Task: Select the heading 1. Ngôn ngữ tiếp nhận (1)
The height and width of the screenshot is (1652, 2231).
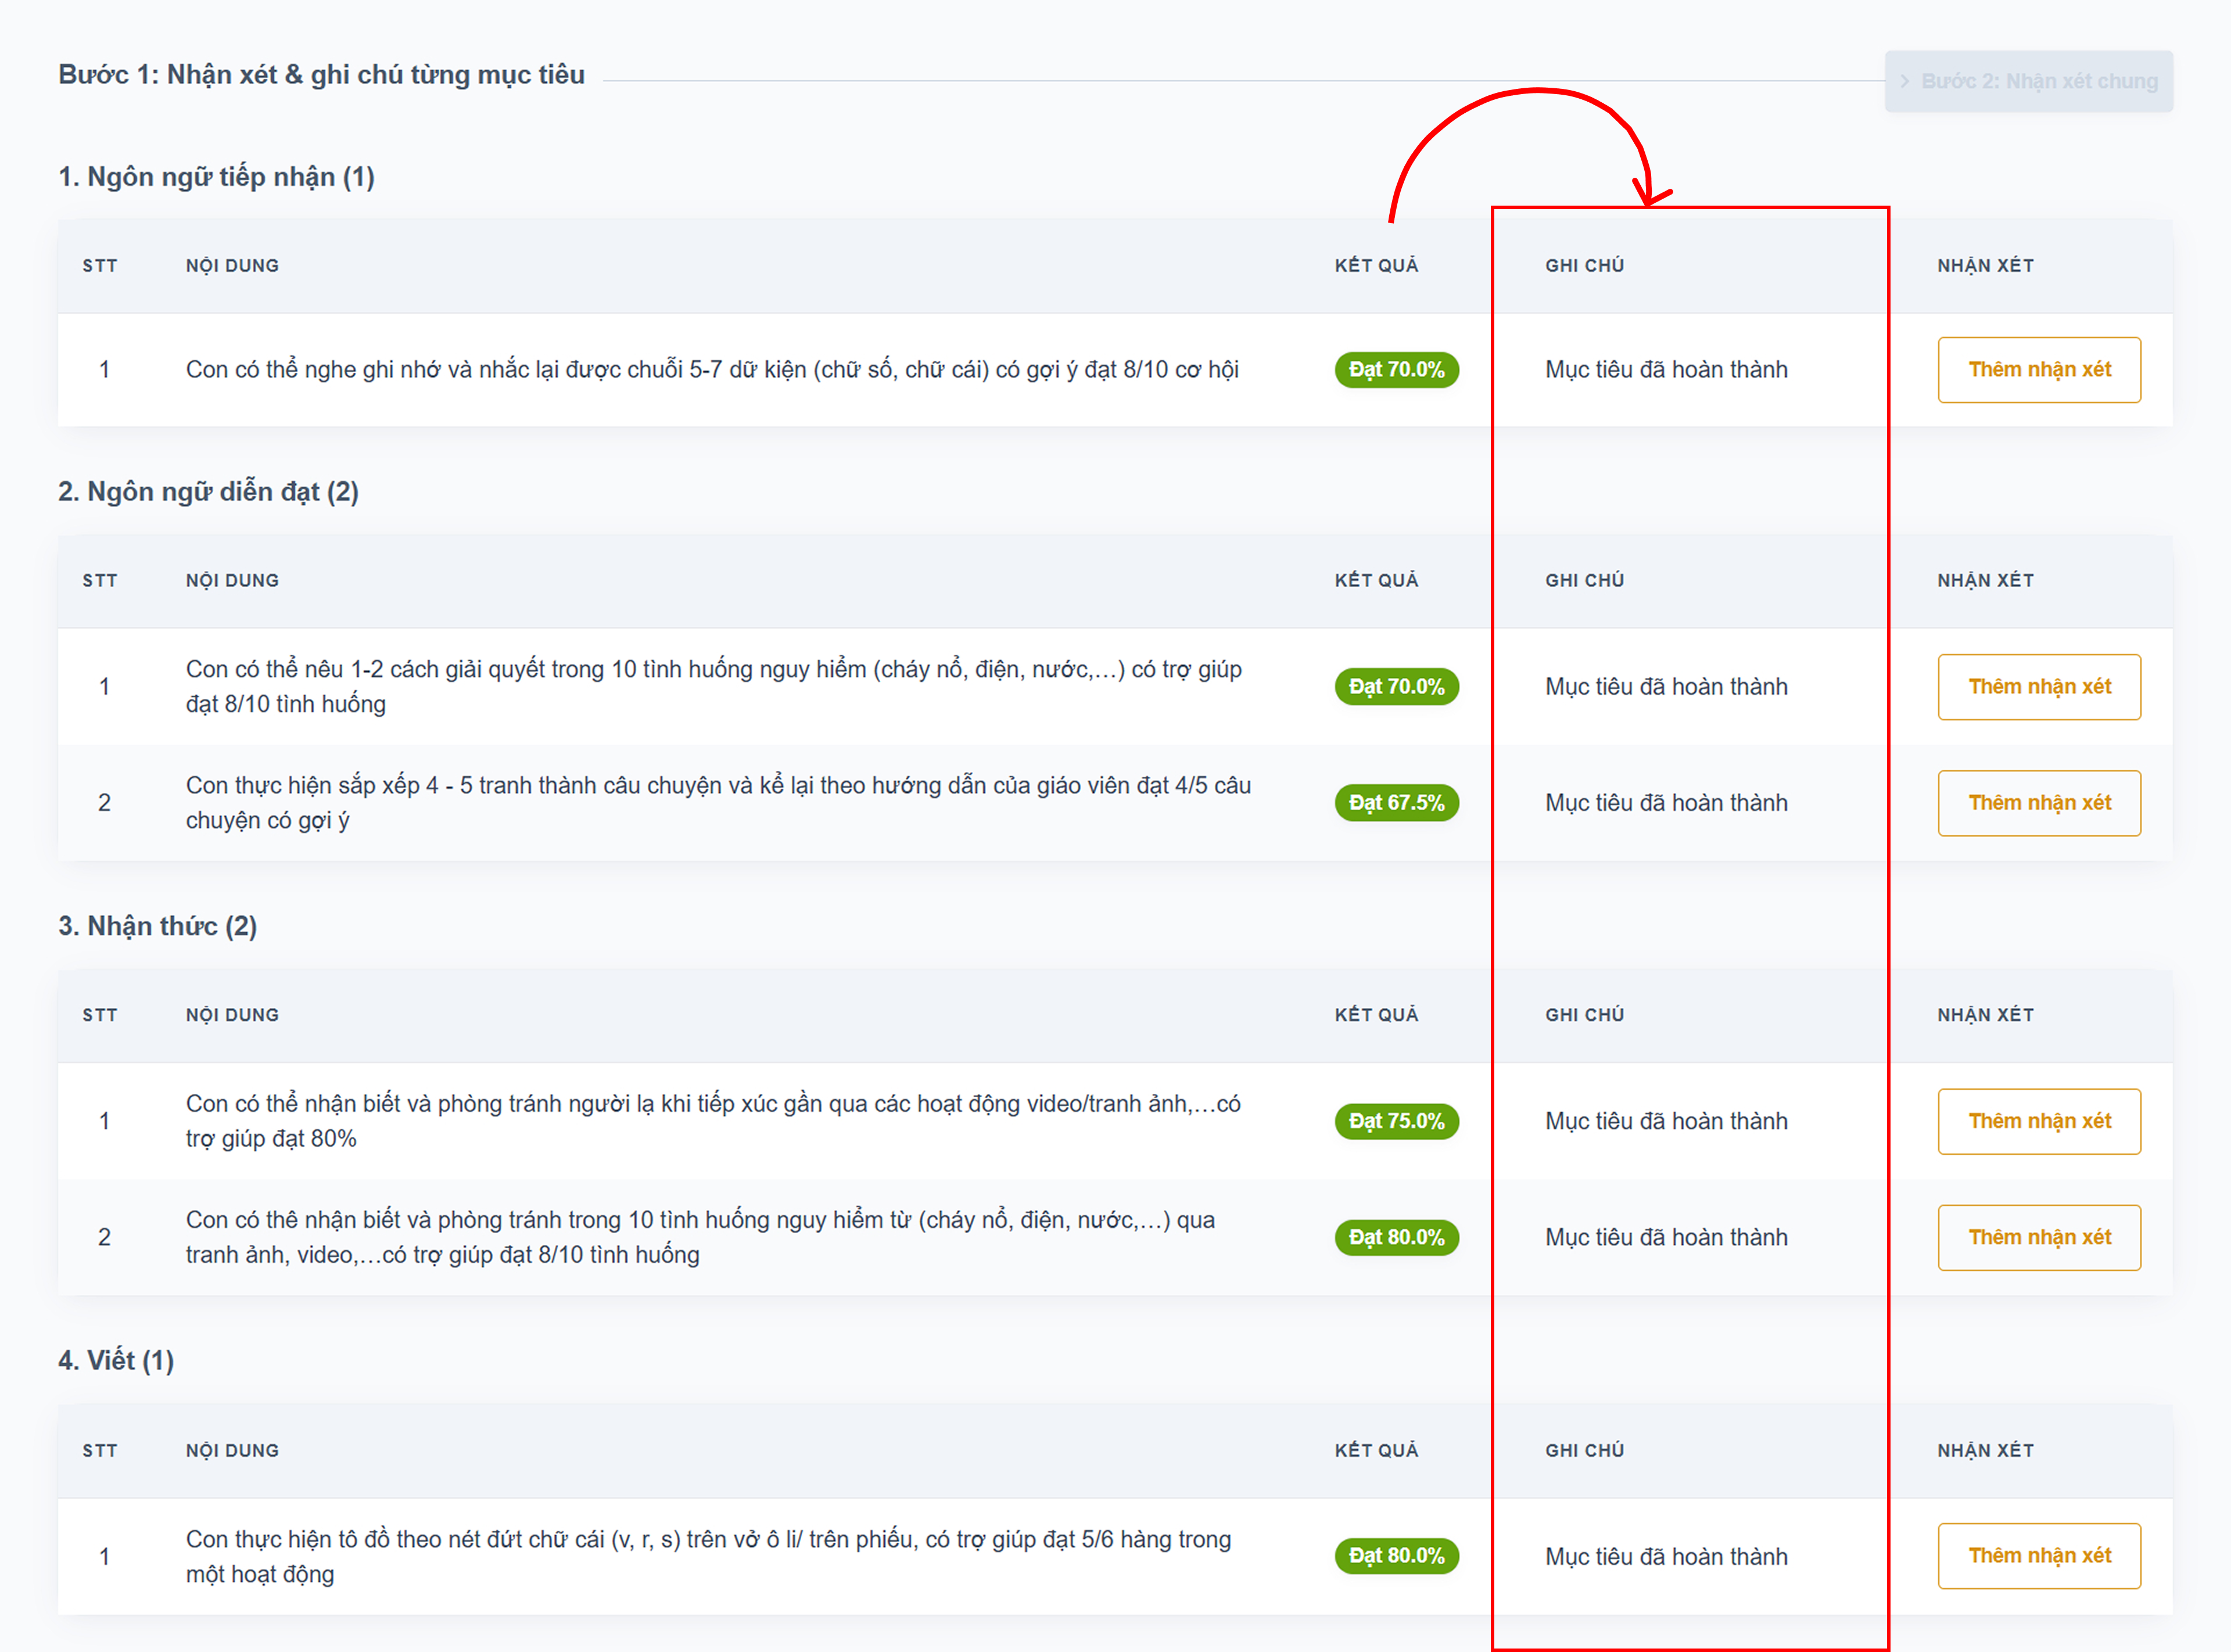Action: tap(216, 177)
